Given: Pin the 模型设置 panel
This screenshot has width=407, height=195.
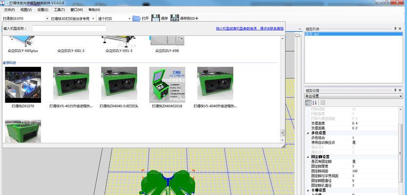Looking at the screenshot, I should 395,90.
